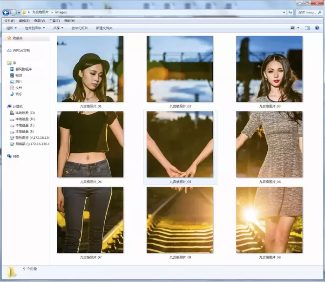This screenshot has width=325, height=282.
Task: Click the help question mark icon
Action: [317, 28]
